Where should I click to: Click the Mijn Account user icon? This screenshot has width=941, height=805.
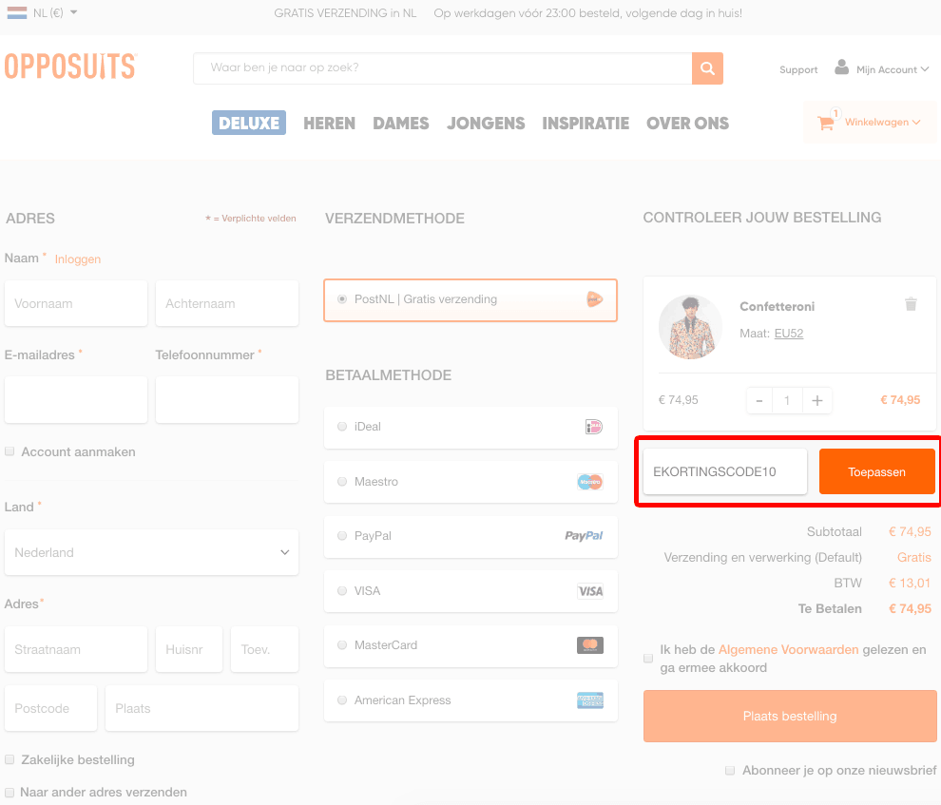(x=842, y=67)
